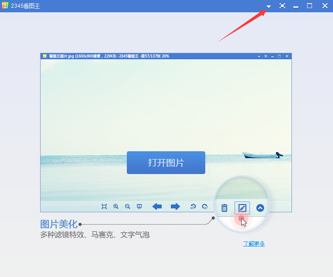Click the 多种滤镜特效、马赛克、文字气泡 description
This screenshot has width=333, height=277.
[95, 235]
